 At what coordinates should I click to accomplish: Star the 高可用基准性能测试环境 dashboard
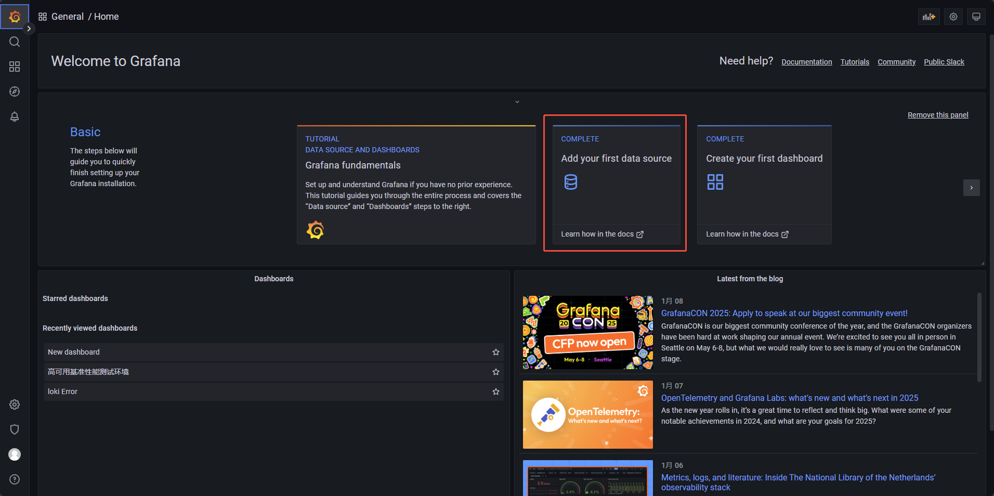(495, 372)
